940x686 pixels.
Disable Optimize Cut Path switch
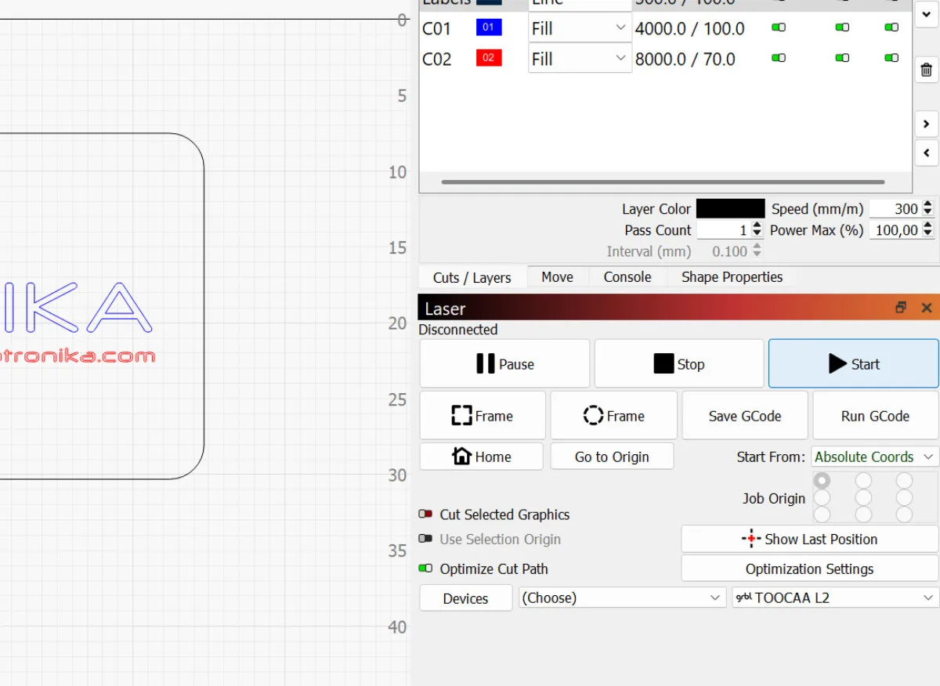click(426, 569)
